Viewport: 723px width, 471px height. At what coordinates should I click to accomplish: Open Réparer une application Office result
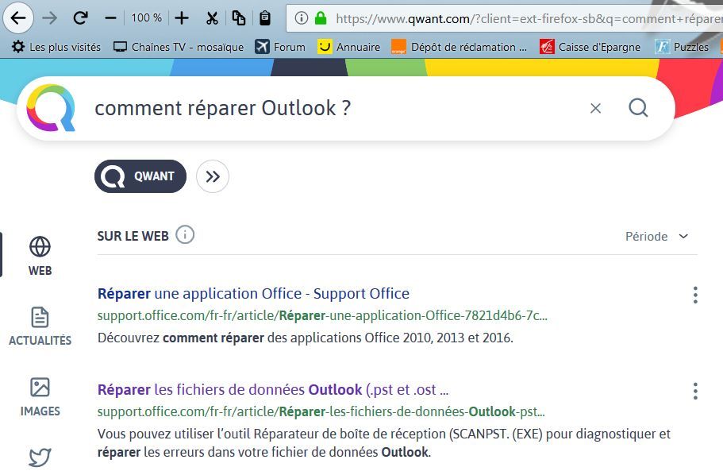[x=253, y=293]
